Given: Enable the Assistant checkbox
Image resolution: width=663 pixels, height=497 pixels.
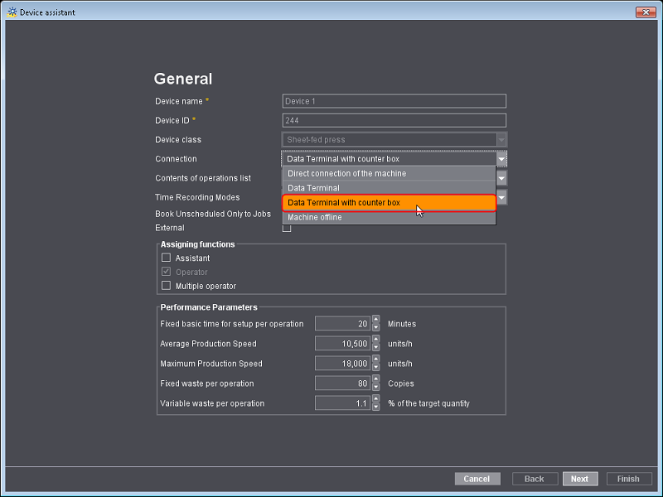Looking at the screenshot, I should pyautogui.click(x=166, y=258).
